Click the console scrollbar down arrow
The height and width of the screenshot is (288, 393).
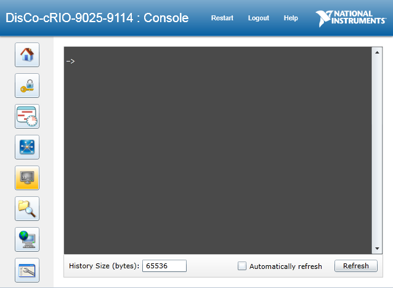click(x=377, y=248)
